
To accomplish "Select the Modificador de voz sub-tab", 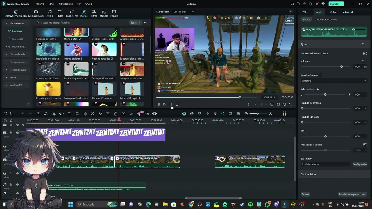I will (327, 19).
